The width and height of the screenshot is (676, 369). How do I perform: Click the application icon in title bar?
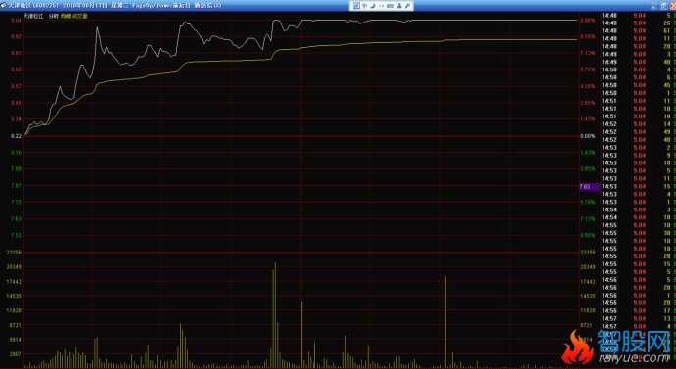click(4, 6)
